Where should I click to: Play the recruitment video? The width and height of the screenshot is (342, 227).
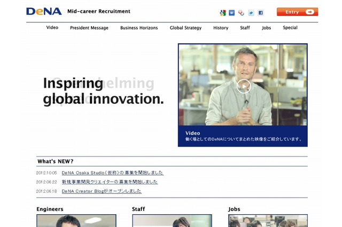click(x=243, y=85)
